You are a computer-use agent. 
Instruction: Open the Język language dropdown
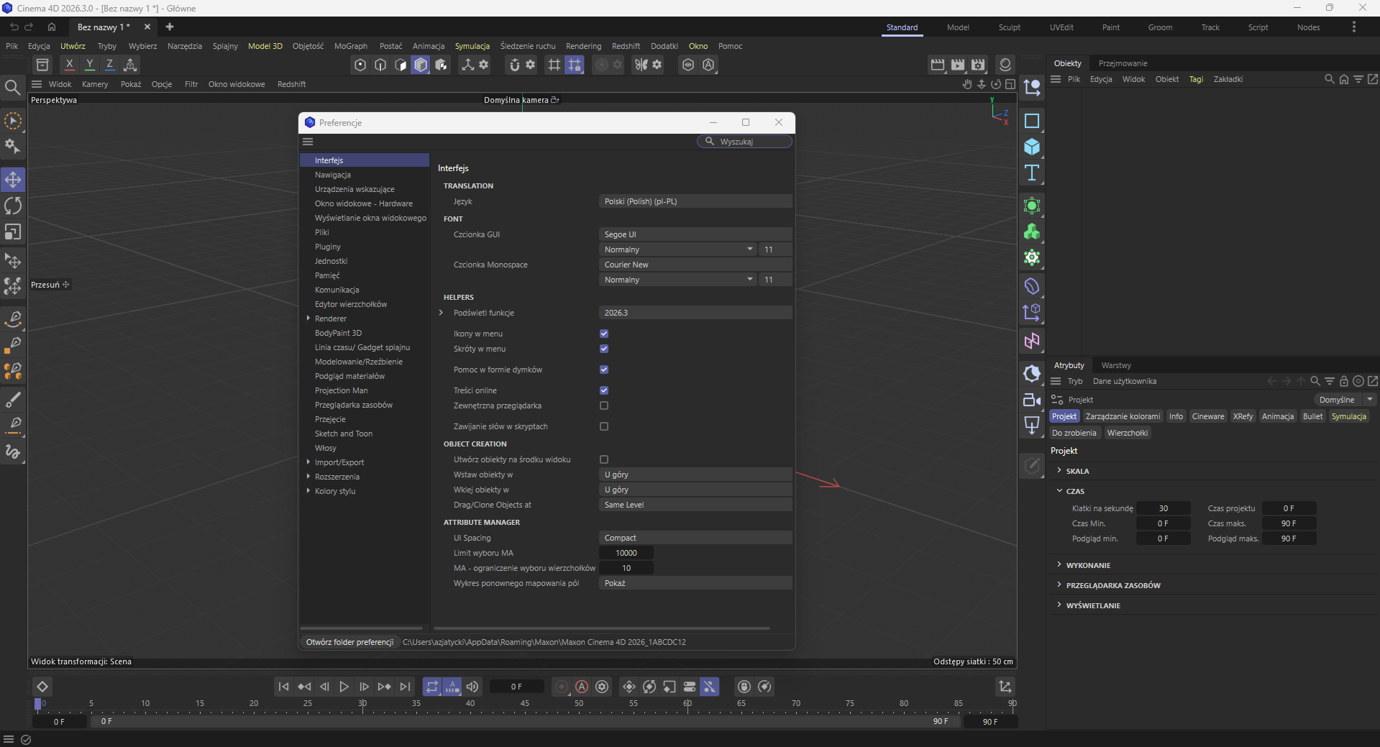(695, 201)
